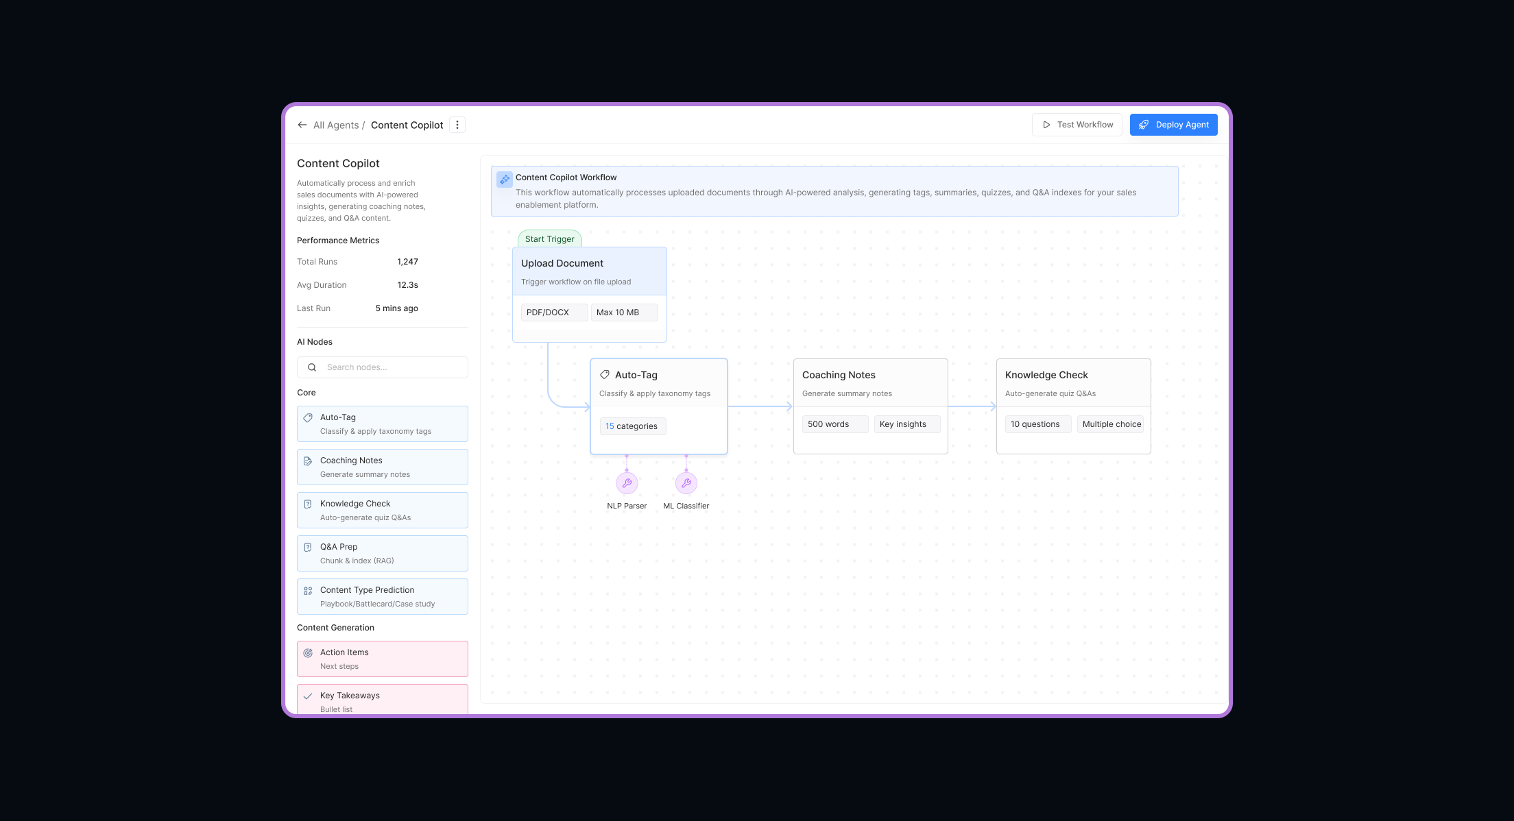Select the NLP Parser tool icon
This screenshot has width=1514, height=821.
(627, 483)
